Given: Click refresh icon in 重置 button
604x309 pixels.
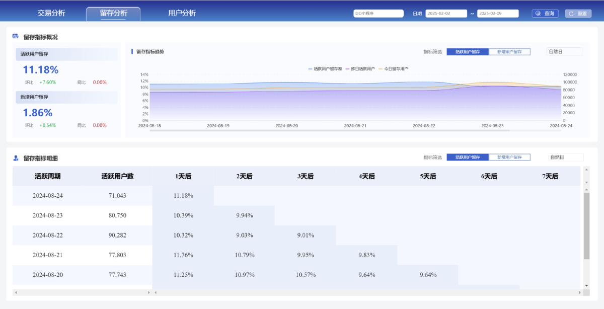Looking at the screenshot, I should pyautogui.click(x=571, y=14).
